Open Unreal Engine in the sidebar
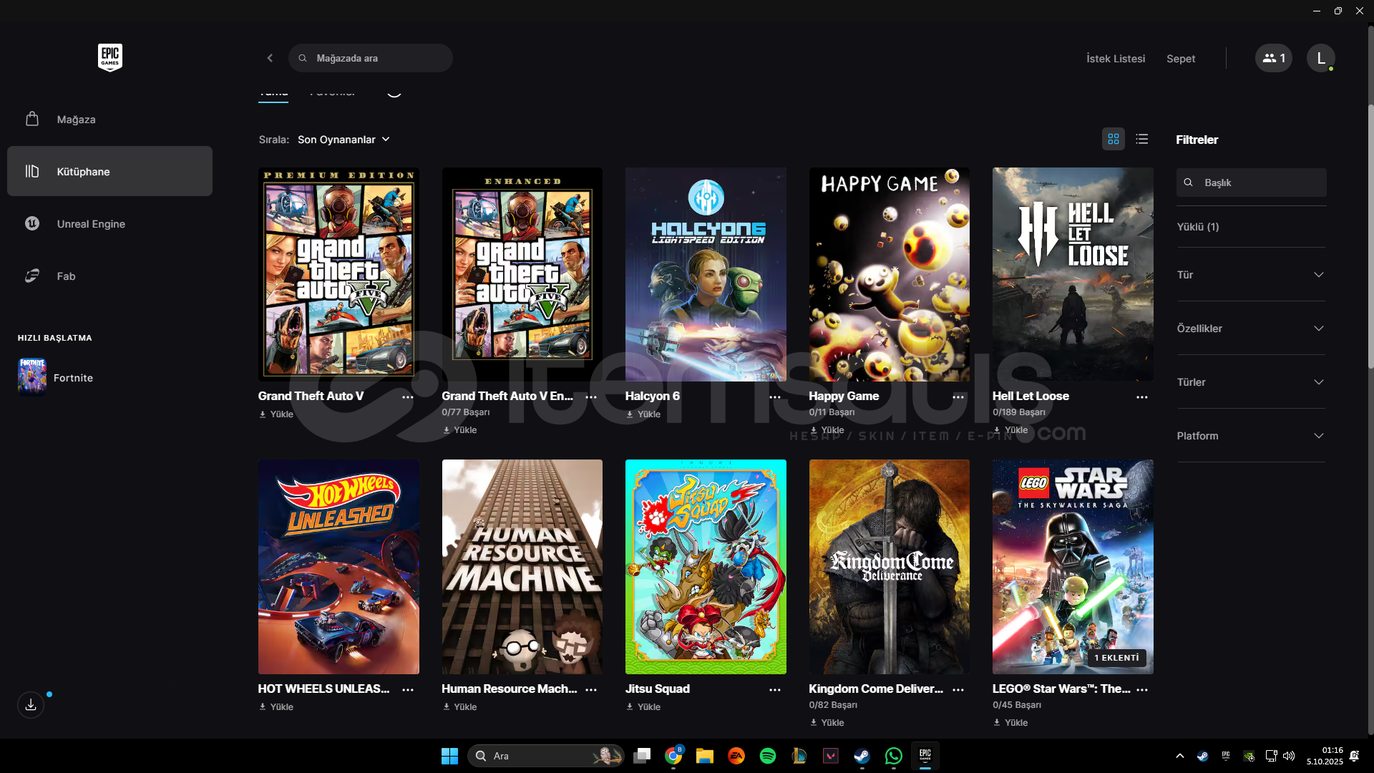 pos(91,224)
